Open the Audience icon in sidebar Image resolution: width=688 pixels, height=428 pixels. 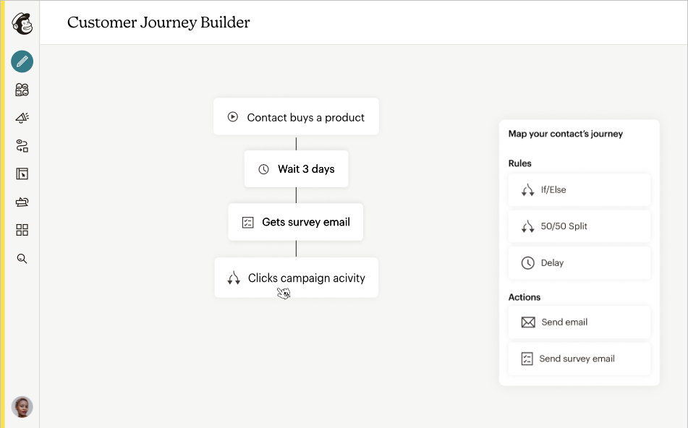tap(22, 90)
